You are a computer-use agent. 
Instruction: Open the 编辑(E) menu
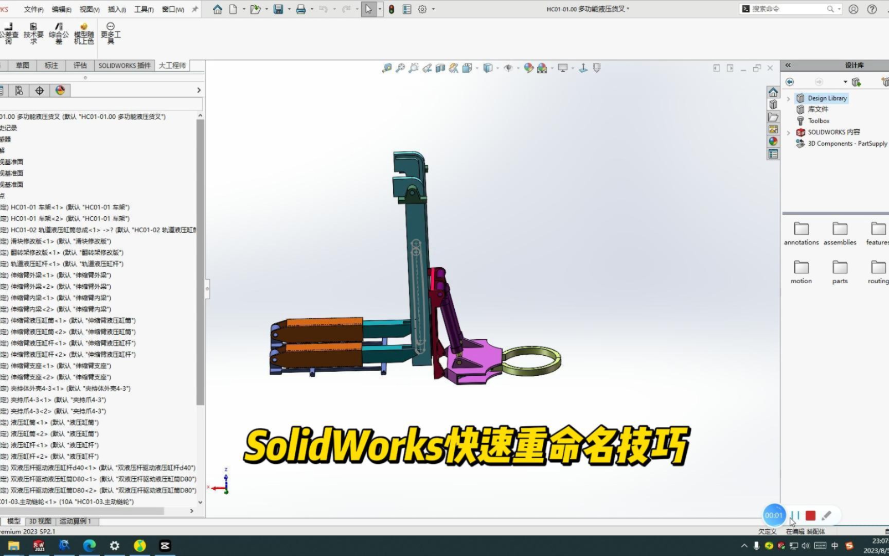(x=62, y=9)
